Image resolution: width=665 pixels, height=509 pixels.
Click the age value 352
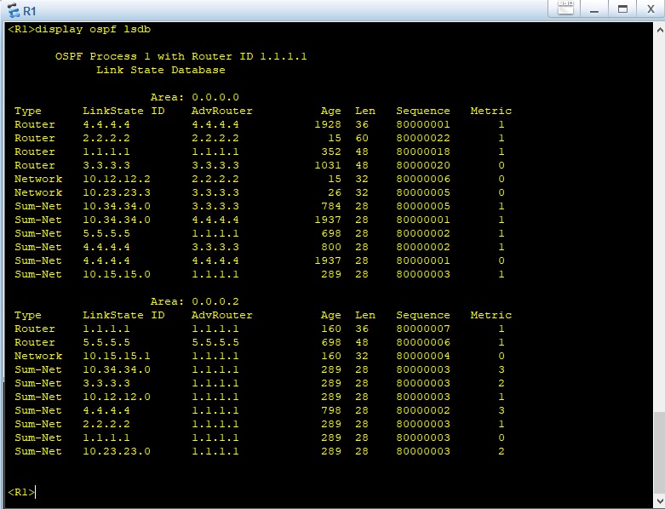click(331, 152)
